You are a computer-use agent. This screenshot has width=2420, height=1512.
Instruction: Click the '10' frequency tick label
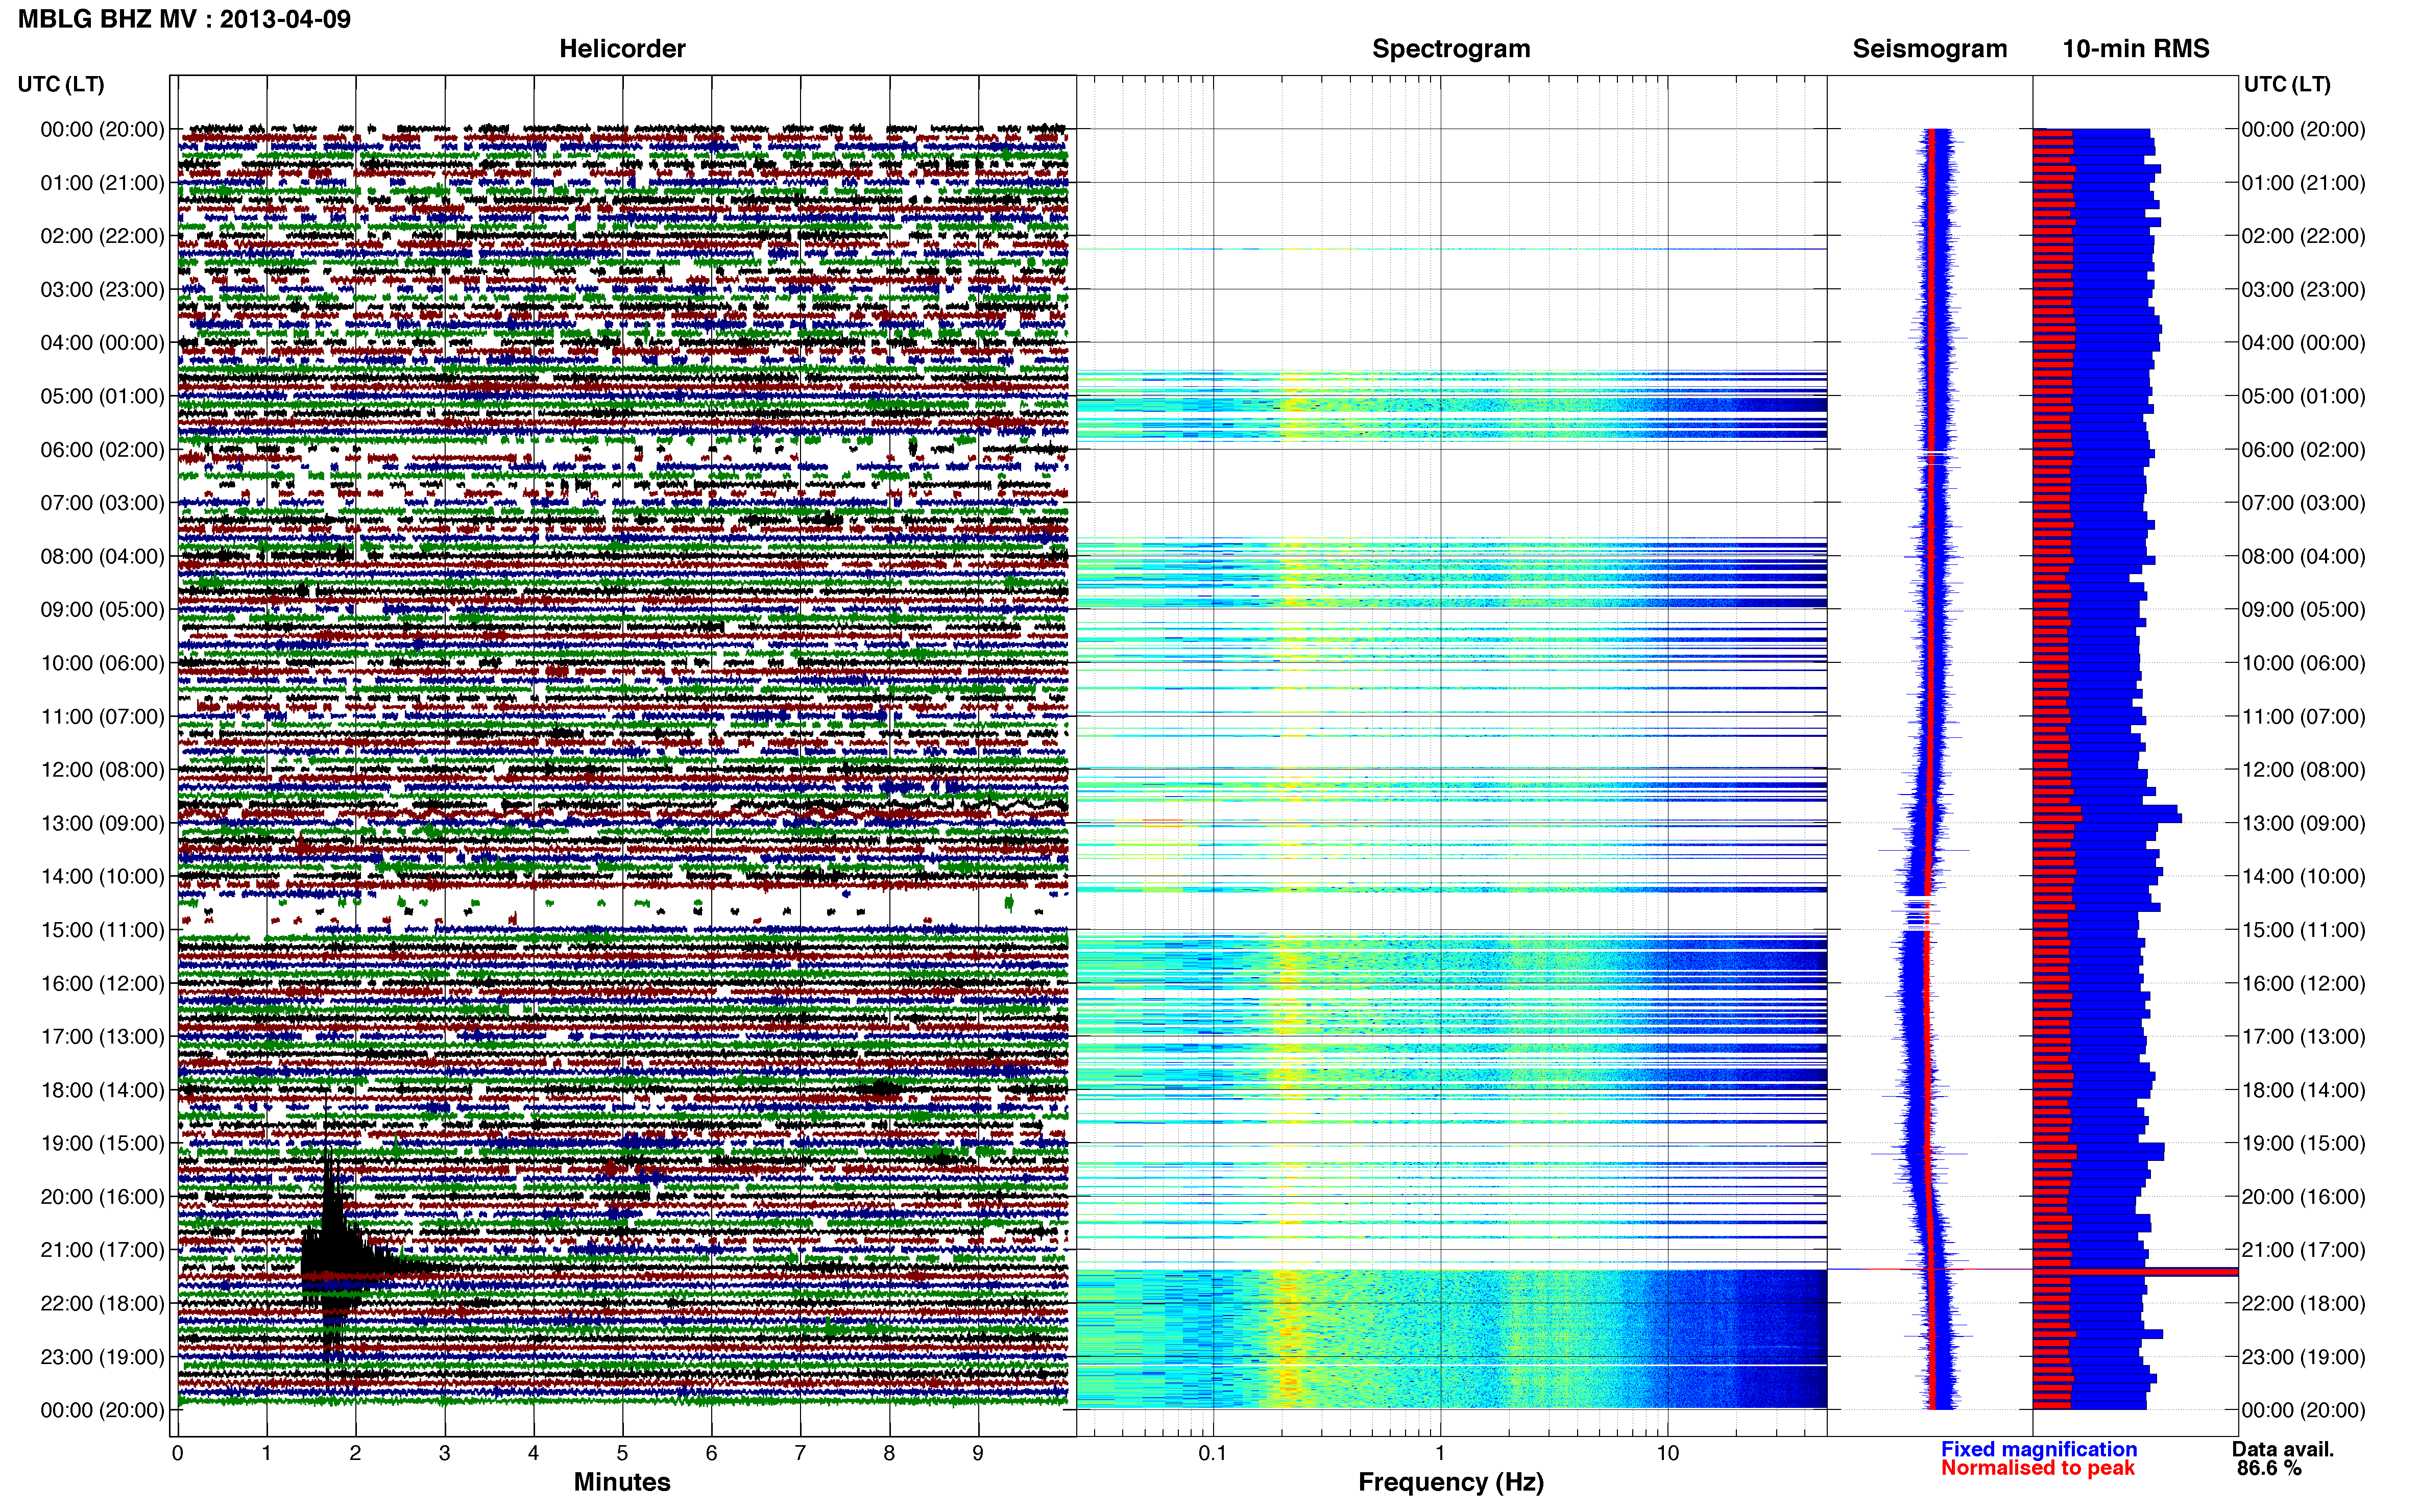(1667, 1452)
